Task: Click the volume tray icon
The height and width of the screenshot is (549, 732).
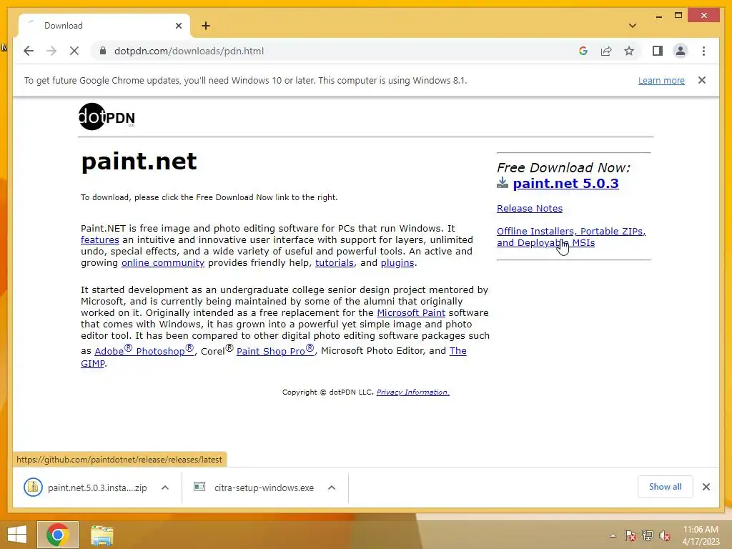Action: tap(665, 535)
